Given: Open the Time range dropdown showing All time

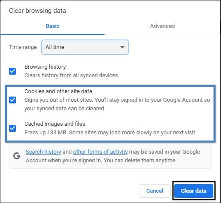Looking at the screenshot, I should [x=85, y=47].
